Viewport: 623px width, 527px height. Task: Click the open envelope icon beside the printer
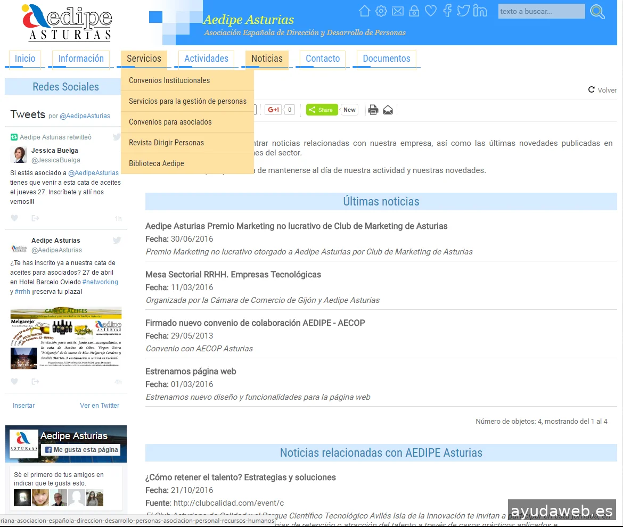pos(388,110)
